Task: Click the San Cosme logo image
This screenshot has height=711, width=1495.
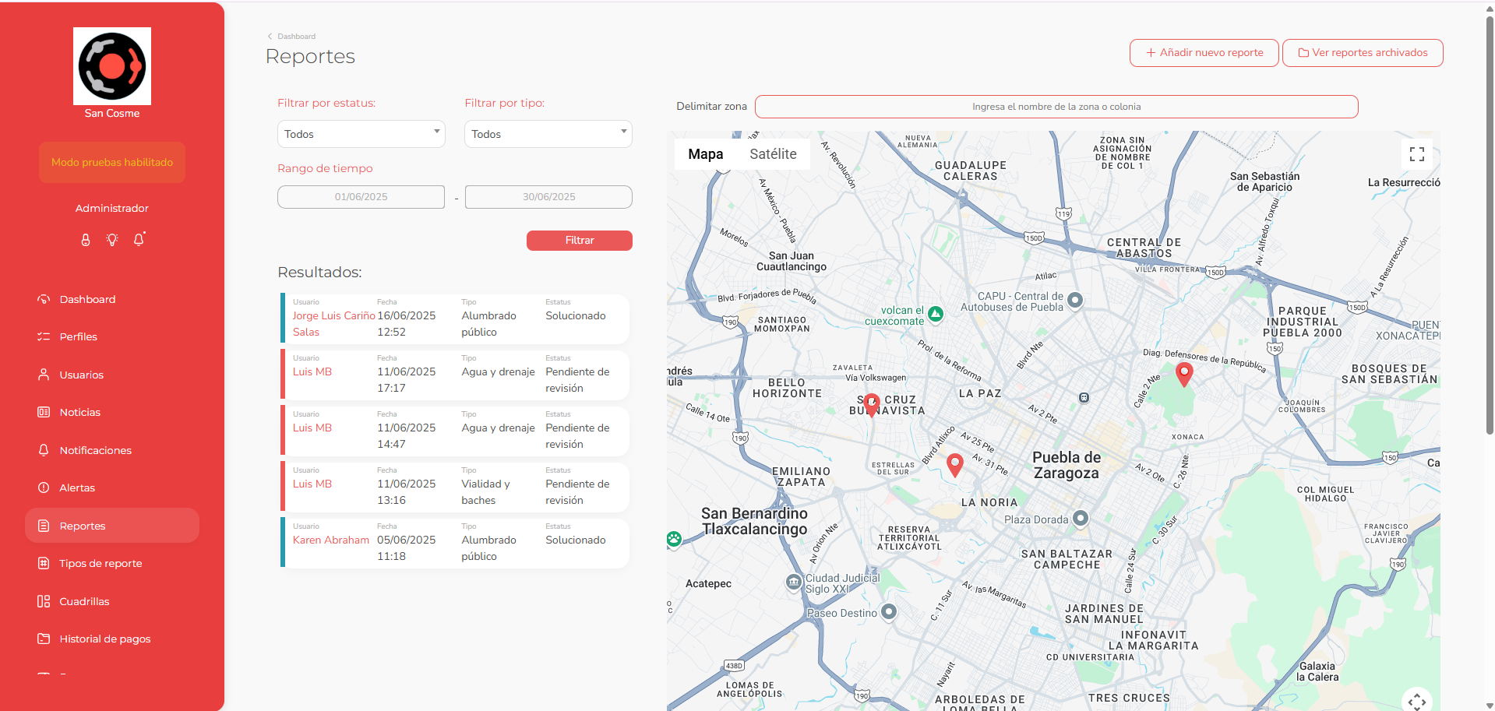Action: click(x=112, y=66)
